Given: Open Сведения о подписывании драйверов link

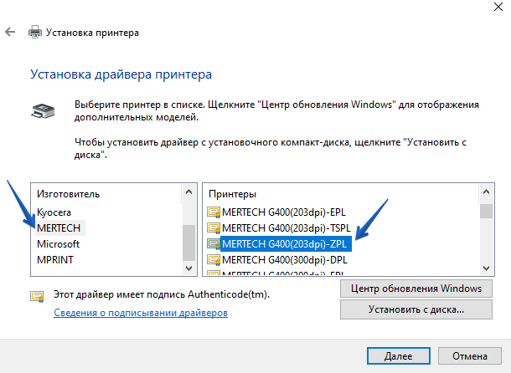Looking at the screenshot, I should pyautogui.click(x=141, y=313).
